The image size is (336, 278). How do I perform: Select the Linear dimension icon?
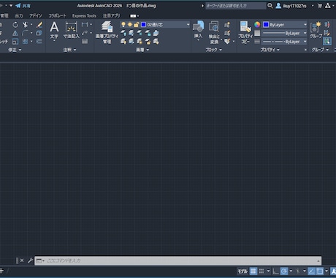[x=85, y=25]
